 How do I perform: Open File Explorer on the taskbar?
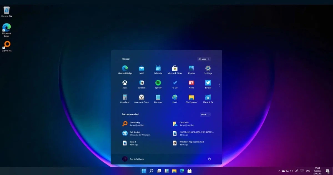pyautogui.click(x=174, y=171)
